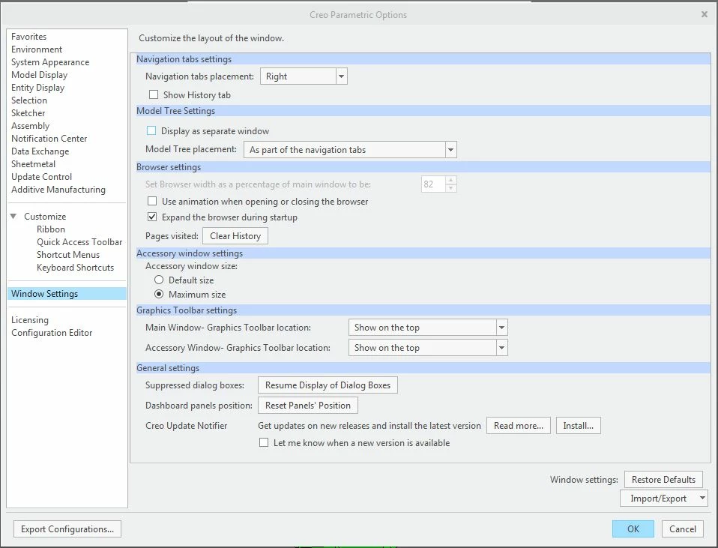This screenshot has width=718, height=548.
Task: Open Ribbon customization page
Action: 51,229
